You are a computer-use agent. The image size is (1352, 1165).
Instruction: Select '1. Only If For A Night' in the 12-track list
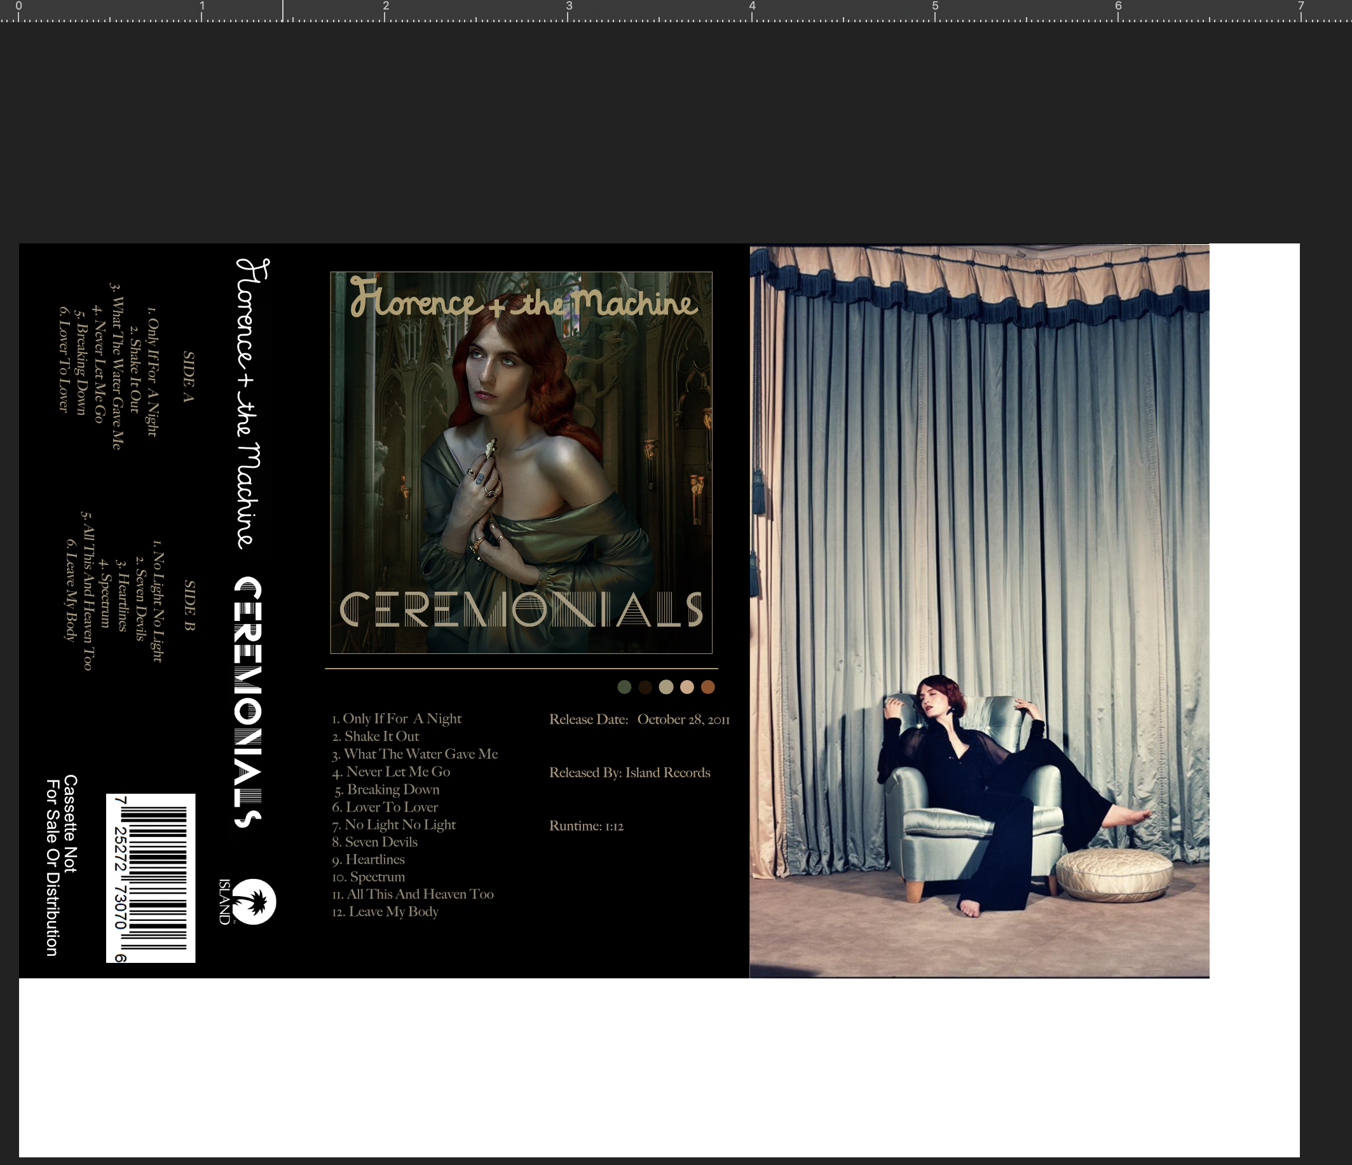coord(397,719)
